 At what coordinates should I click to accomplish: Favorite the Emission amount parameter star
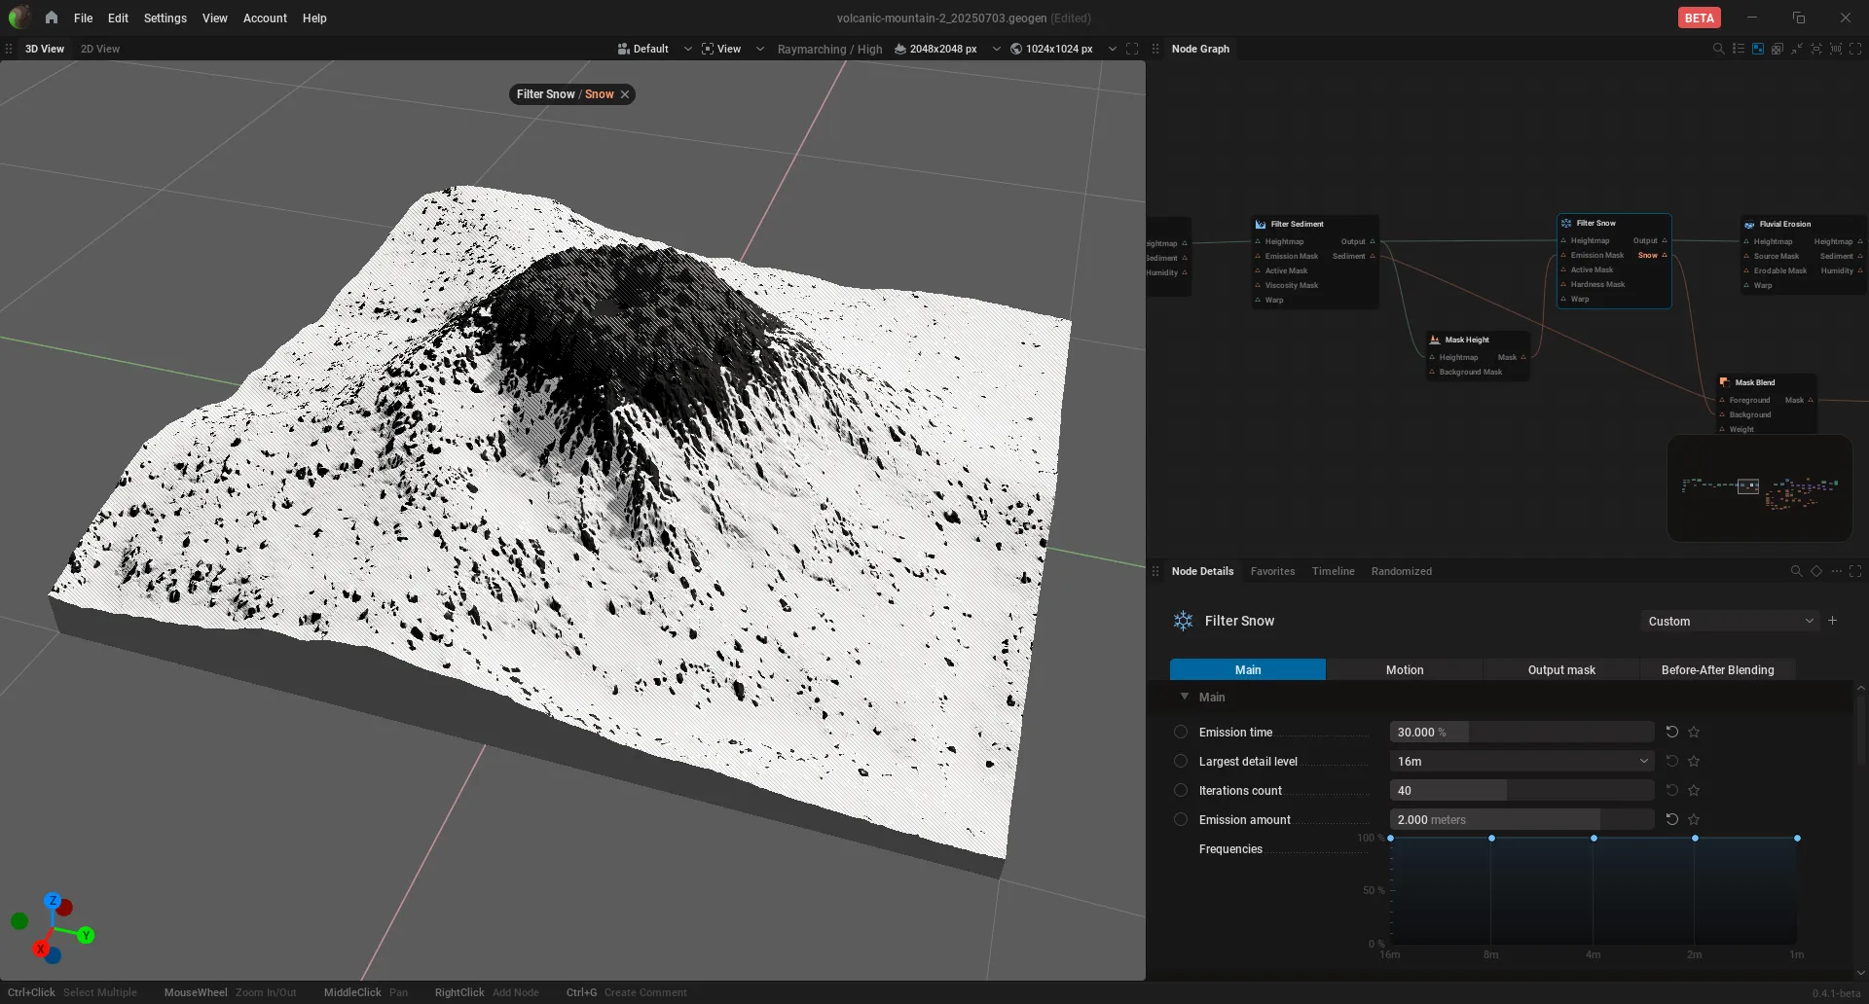pyautogui.click(x=1694, y=819)
